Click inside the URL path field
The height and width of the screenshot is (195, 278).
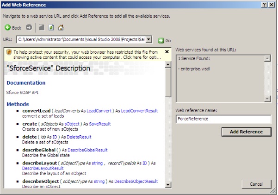coord(81,39)
